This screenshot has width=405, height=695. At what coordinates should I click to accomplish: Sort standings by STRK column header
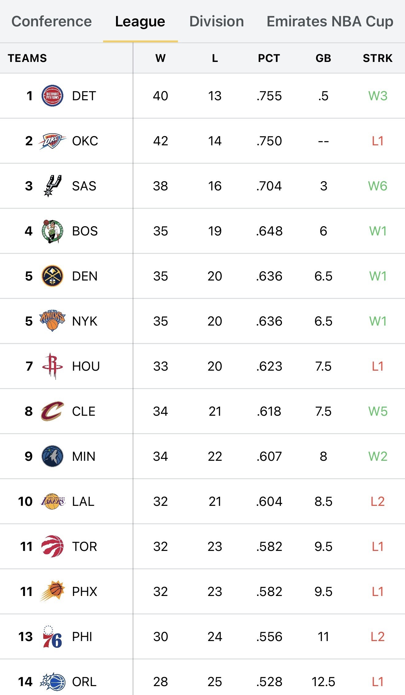click(378, 58)
